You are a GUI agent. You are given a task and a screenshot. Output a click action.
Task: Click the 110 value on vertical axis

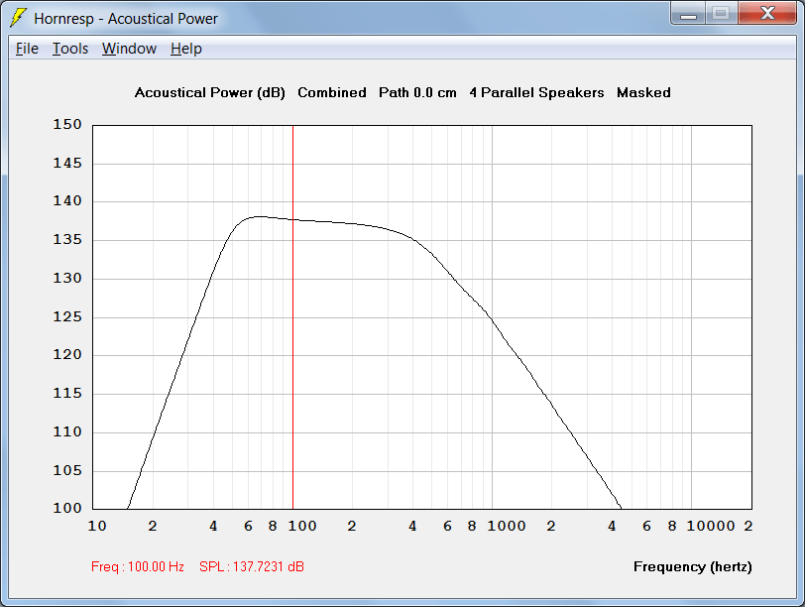pos(67,431)
